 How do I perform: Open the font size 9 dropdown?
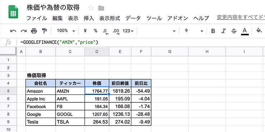click(194, 31)
